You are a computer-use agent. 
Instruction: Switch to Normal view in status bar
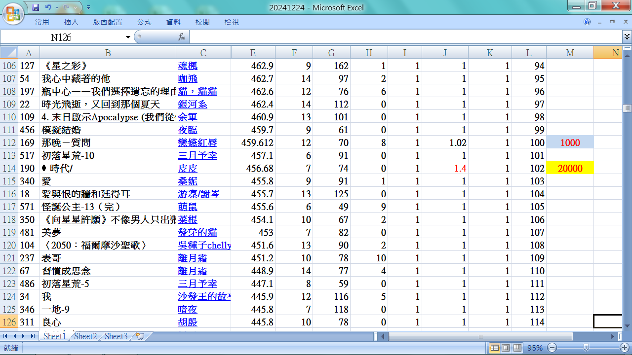click(x=495, y=348)
